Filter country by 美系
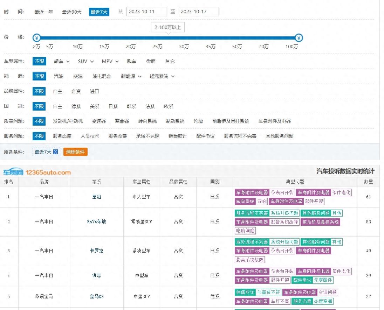The width and height of the screenshot is (384, 310). (x=95, y=106)
